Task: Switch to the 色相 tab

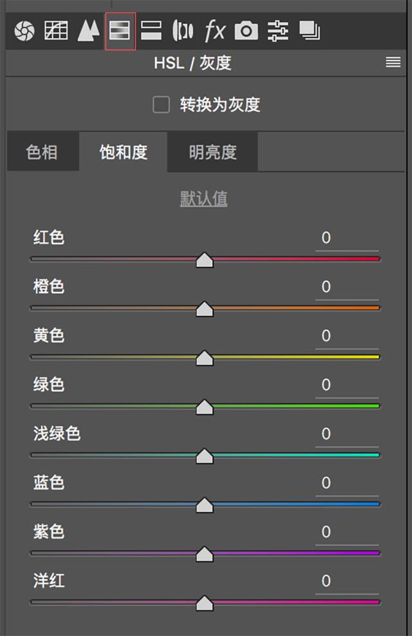Action: click(42, 152)
